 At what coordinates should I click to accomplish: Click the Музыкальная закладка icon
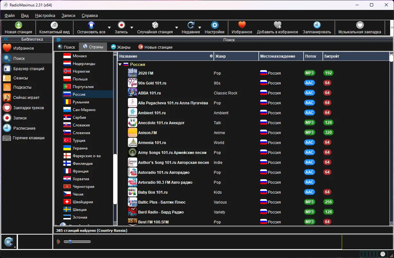[360, 25]
